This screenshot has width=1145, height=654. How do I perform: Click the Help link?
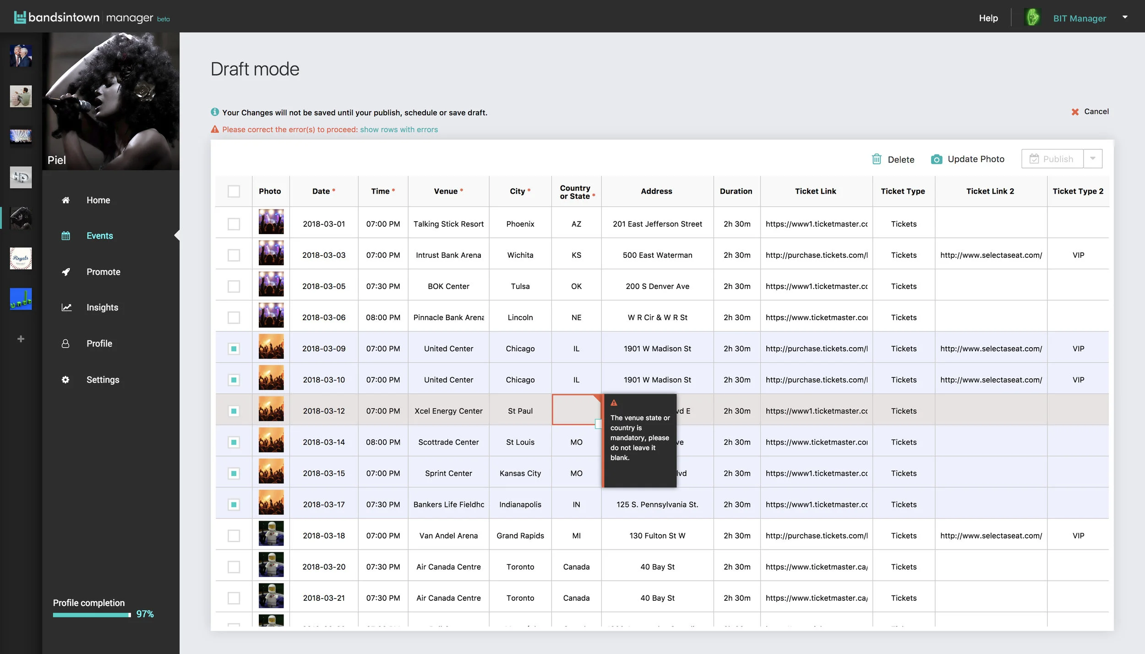(988, 18)
